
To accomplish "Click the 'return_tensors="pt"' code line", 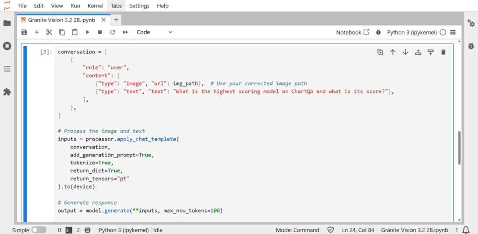I will click(x=100, y=179).
